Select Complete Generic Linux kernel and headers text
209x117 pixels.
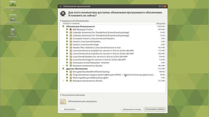[94, 38]
